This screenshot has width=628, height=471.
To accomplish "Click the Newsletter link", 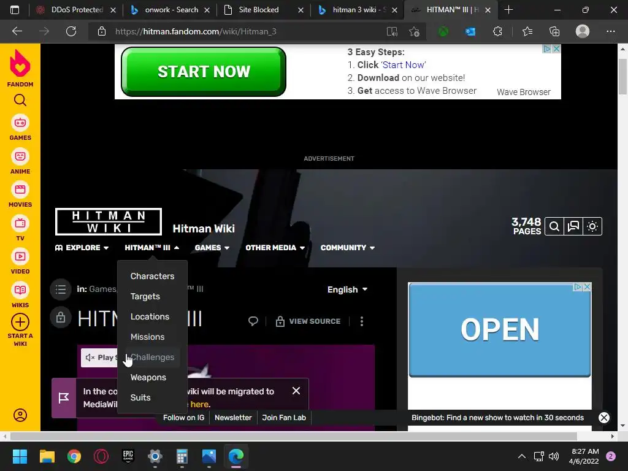I will click(x=233, y=417).
